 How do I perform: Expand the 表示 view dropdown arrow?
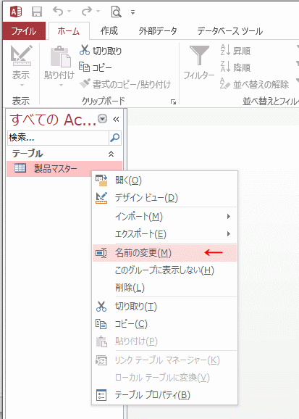pos(22,86)
